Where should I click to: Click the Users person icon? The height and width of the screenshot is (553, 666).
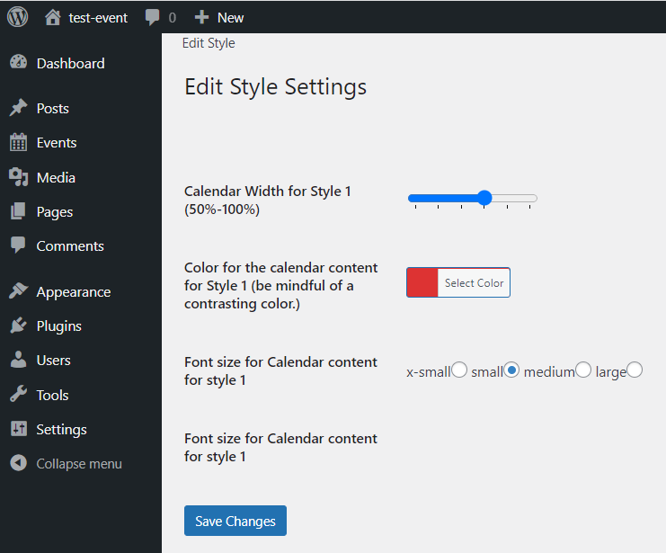18,360
